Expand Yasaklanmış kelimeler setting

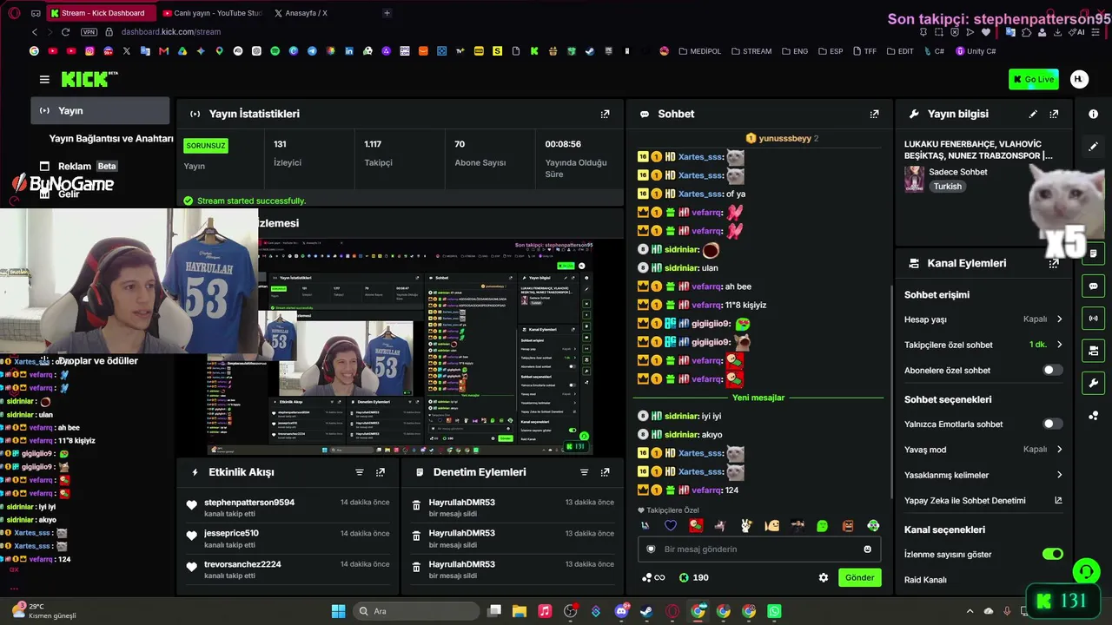[x=983, y=475]
